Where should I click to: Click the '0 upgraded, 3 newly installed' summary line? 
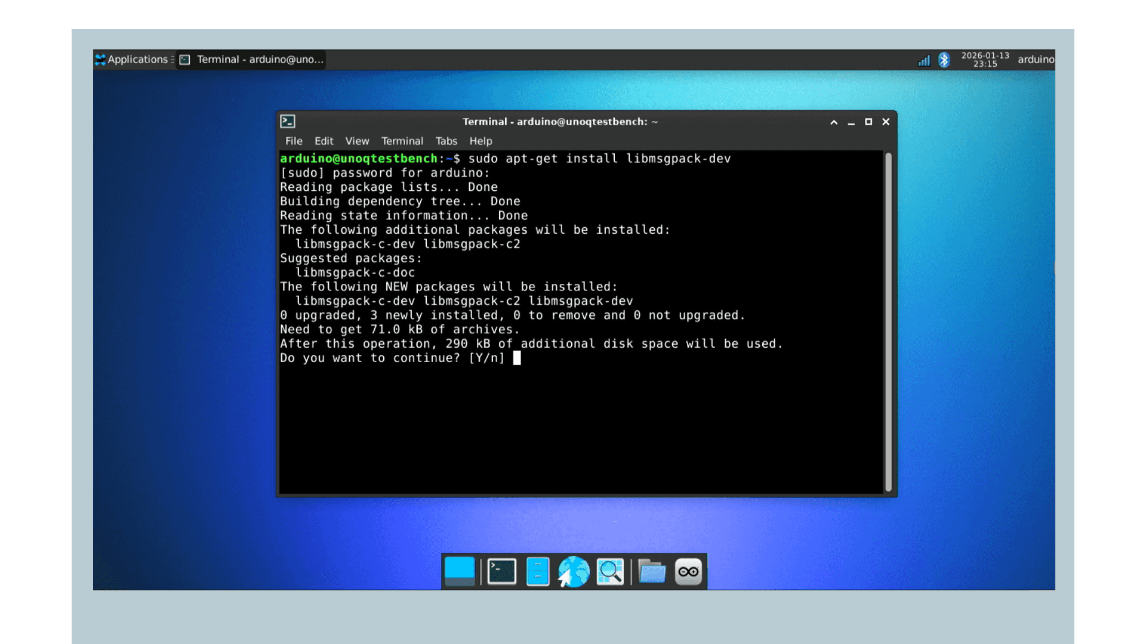point(513,315)
